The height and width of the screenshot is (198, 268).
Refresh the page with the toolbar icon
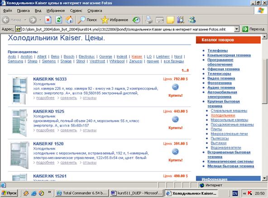click(x=59, y=20)
